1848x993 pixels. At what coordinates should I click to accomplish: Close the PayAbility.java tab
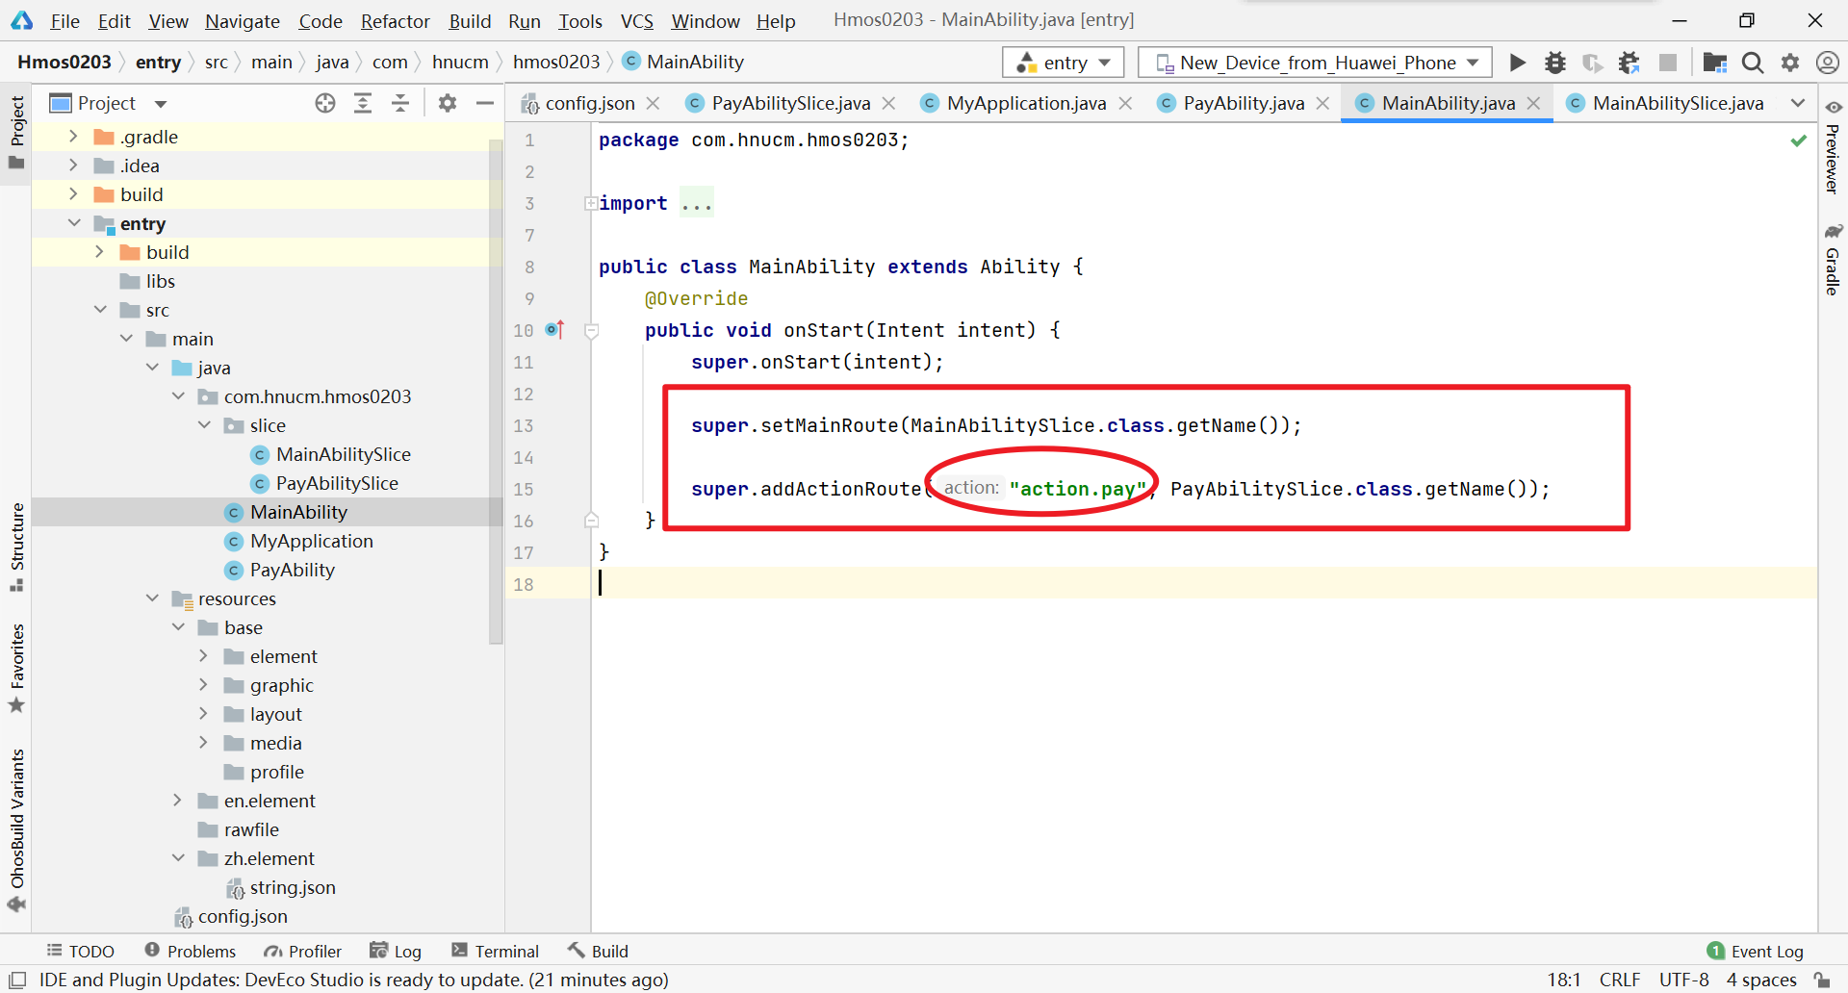pyautogui.click(x=1323, y=103)
